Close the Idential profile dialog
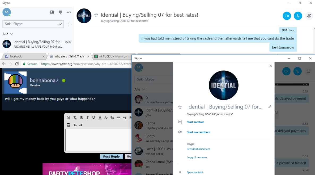The height and width of the screenshot is (175, 315). click(x=271, y=66)
